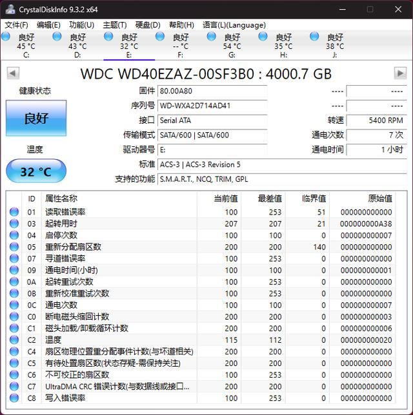This screenshot has width=413, height=415.
Task: Select drive D: status icon at 43 °C
Action: click(x=57, y=37)
